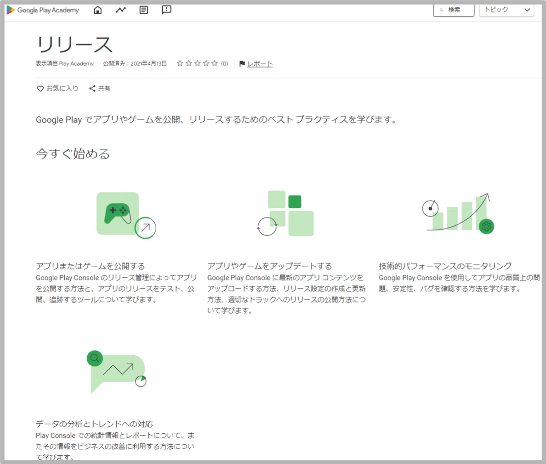Click the Google Play Academy logo
This screenshot has height=464, width=546.
coord(42,10)
